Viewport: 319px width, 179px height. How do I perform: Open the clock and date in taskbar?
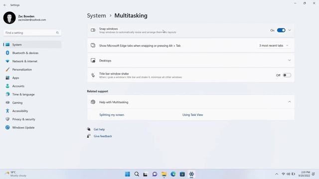[x=305, y=174]
